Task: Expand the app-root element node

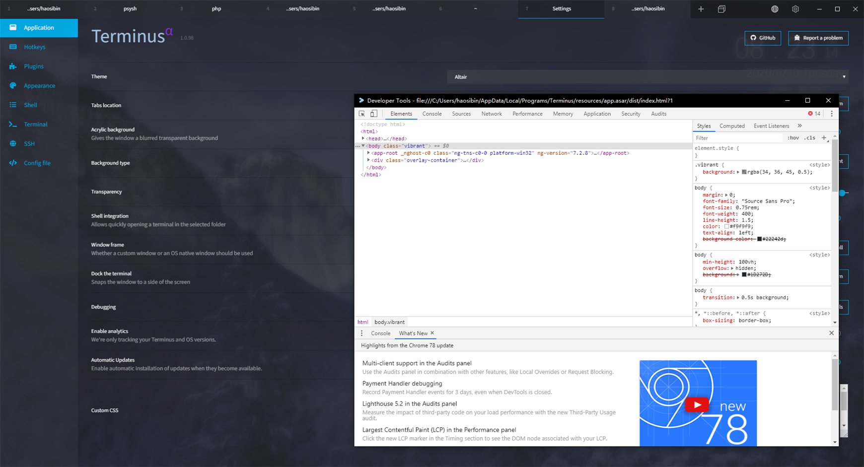Action: pyautogui.click(x=368, y=153)
